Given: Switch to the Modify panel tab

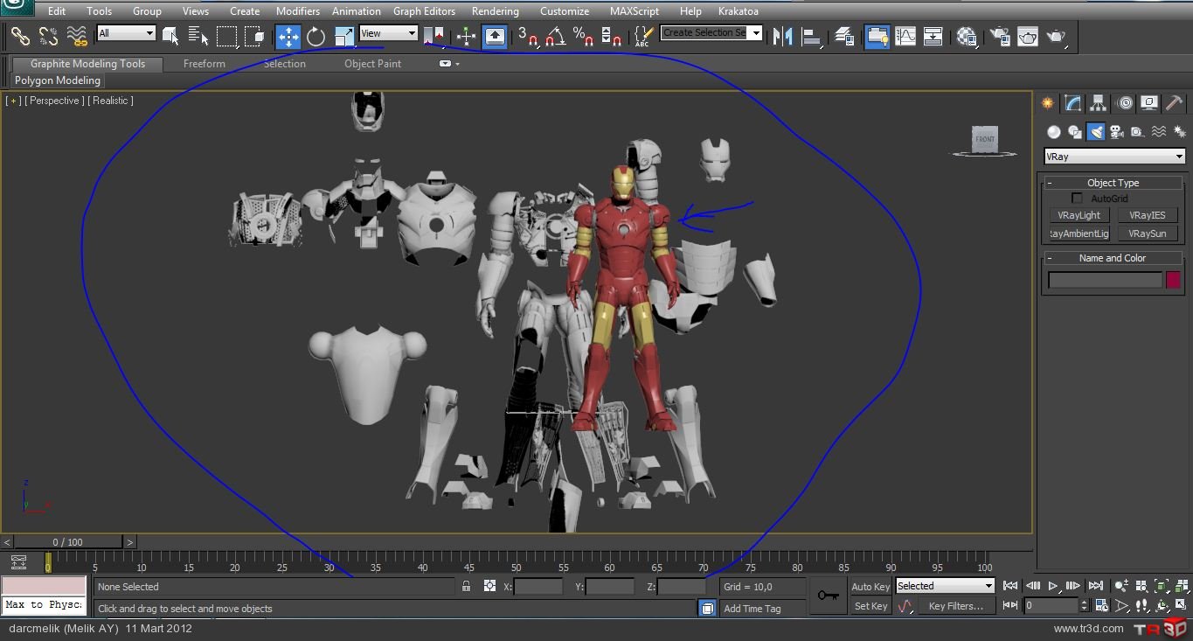Looking at the screenshot, I should click(1072, 103).
